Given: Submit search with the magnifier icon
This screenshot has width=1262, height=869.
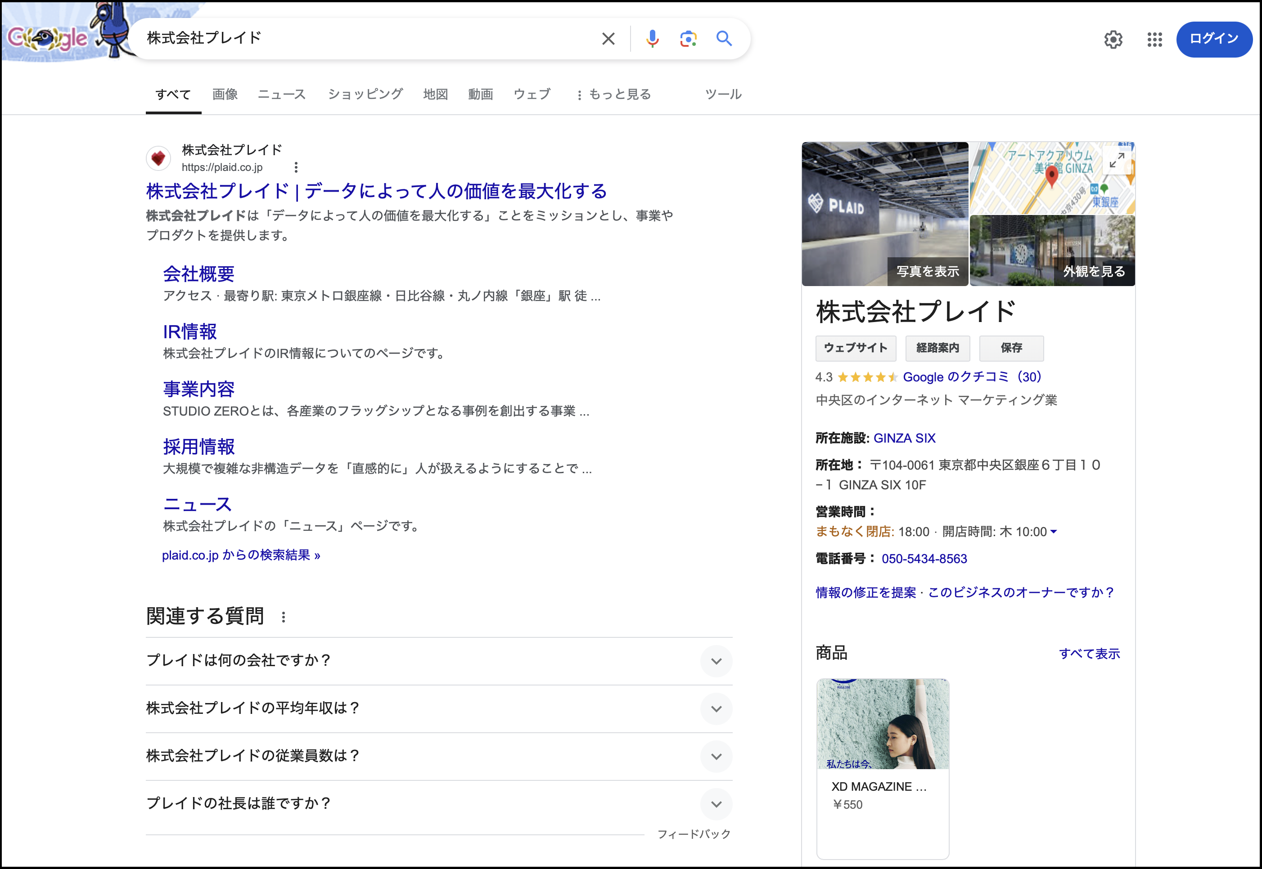Looking at the screenshot, I should click(724, 39).
